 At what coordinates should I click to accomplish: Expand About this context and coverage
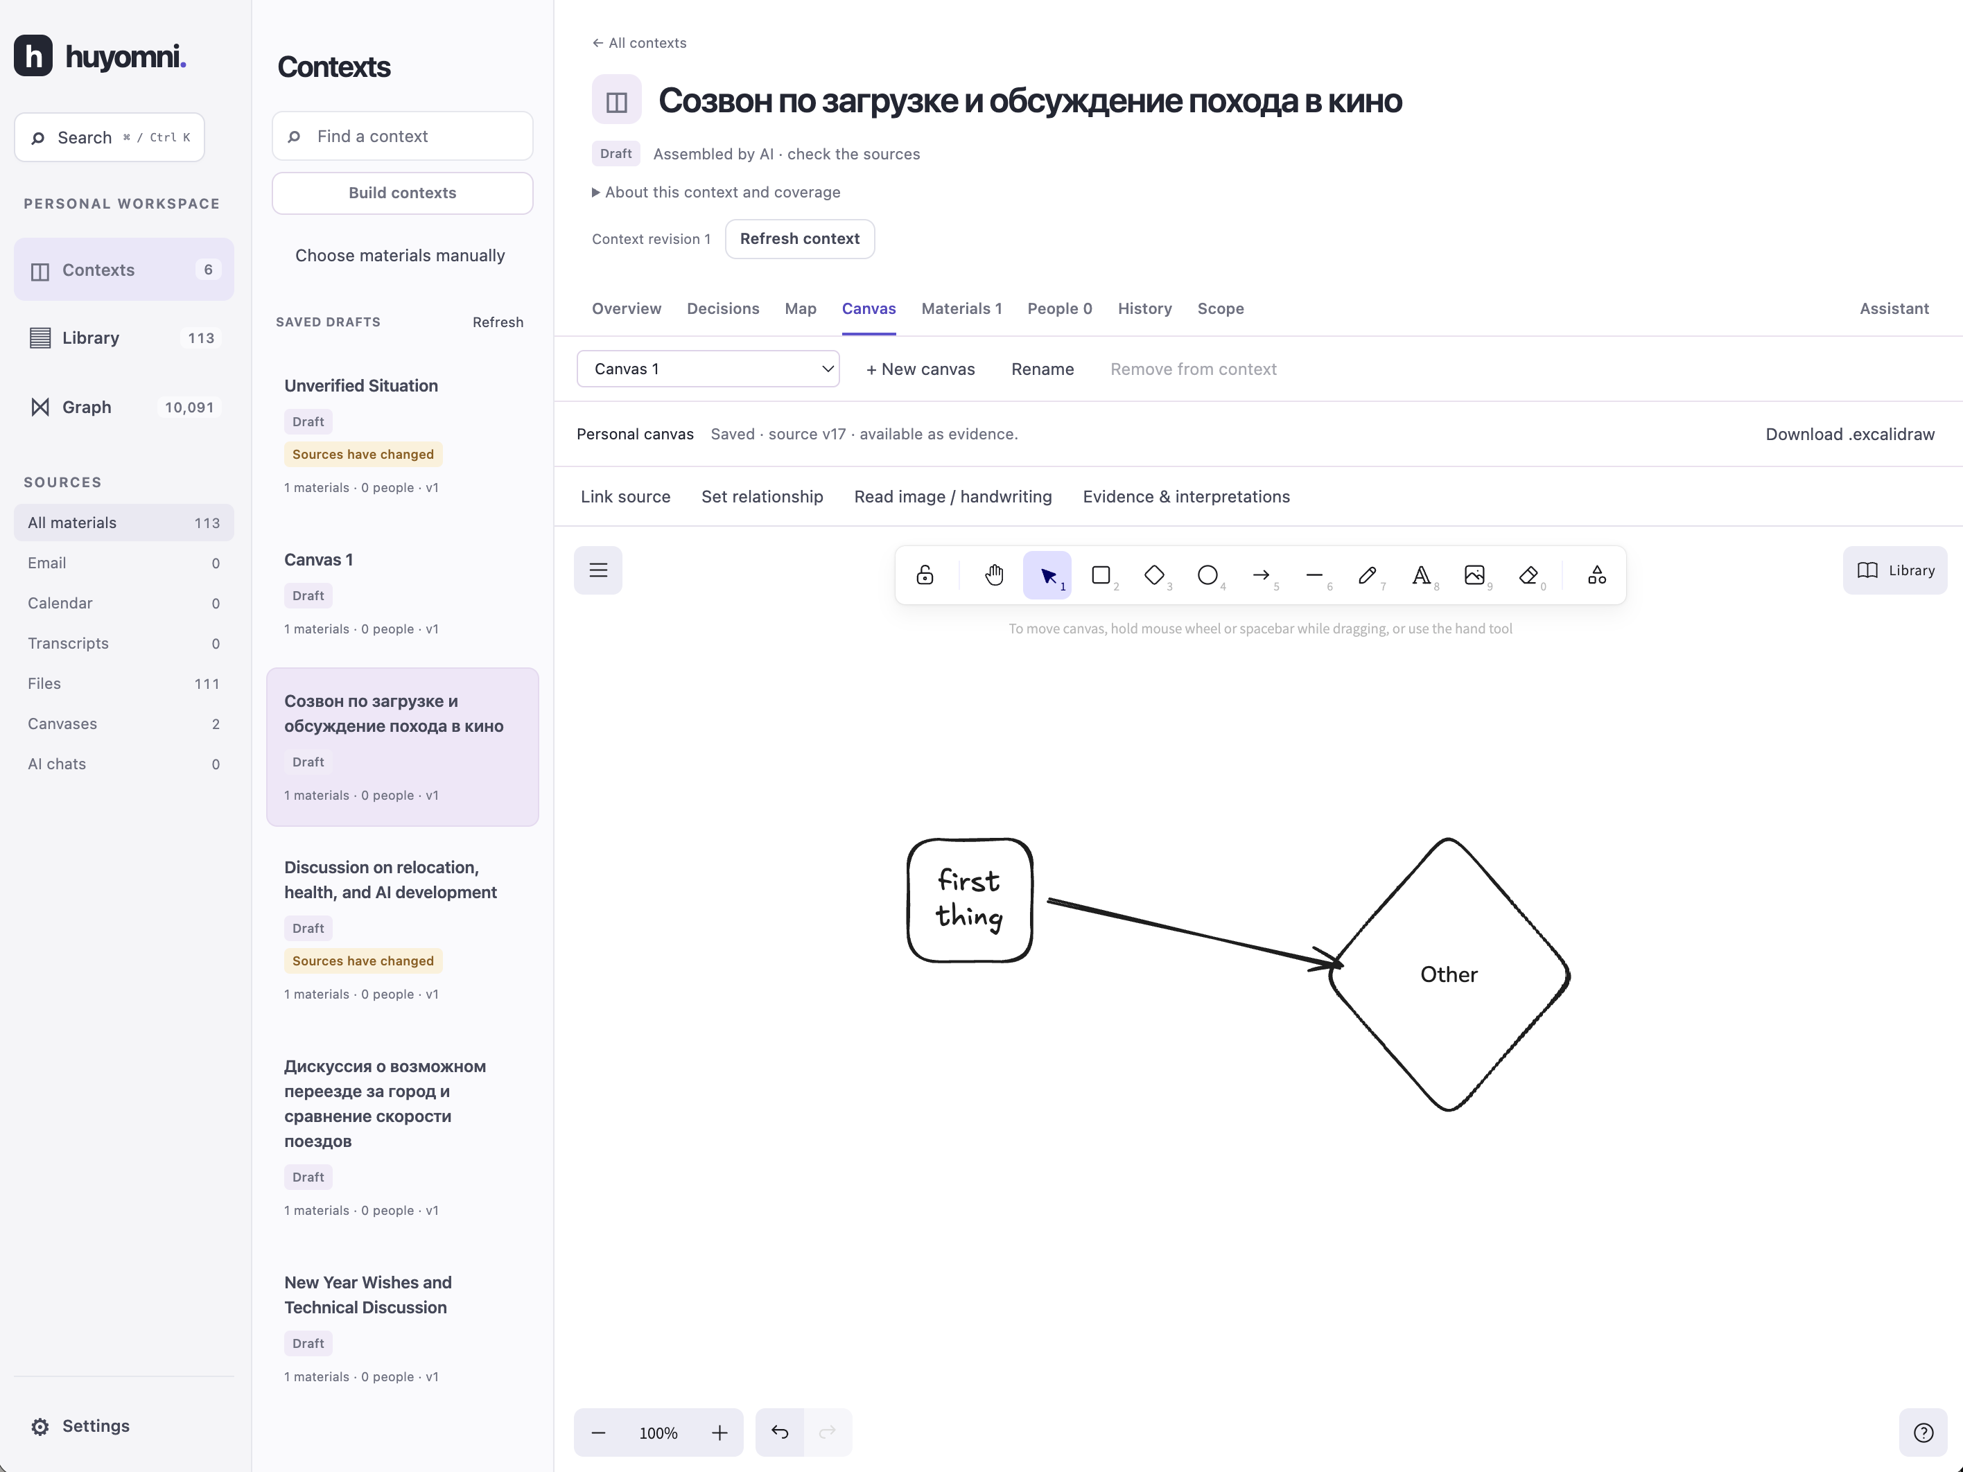pos(716,193)
